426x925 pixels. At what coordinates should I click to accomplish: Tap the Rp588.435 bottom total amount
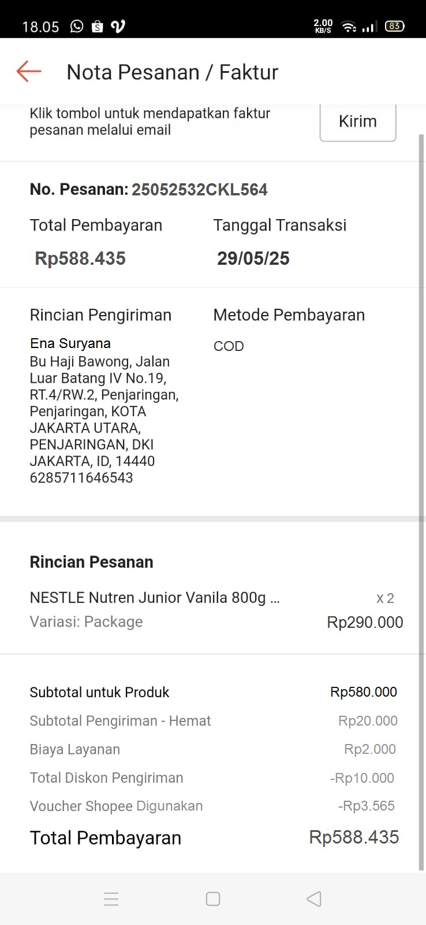(354, 837)
